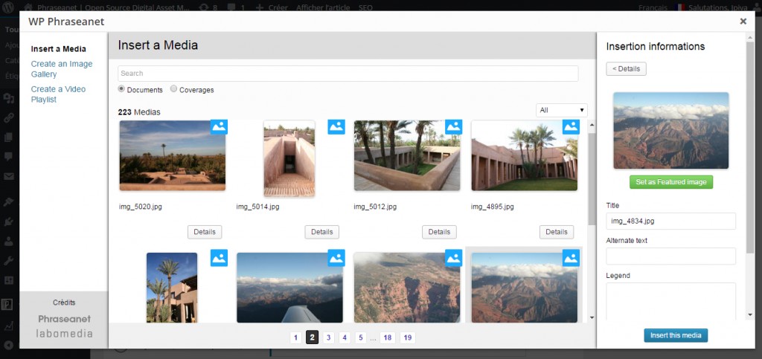Click image type icon on img_5020.jpg thumbnail

[219, 126]
